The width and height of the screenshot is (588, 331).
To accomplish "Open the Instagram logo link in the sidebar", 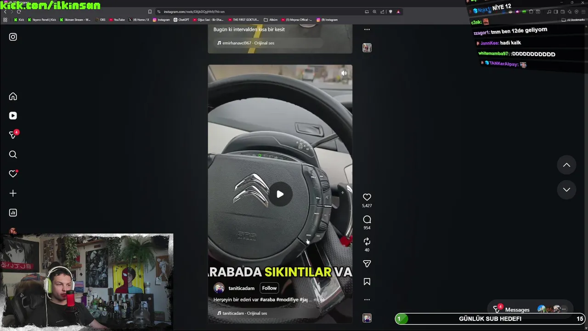I will pos(13,37).
